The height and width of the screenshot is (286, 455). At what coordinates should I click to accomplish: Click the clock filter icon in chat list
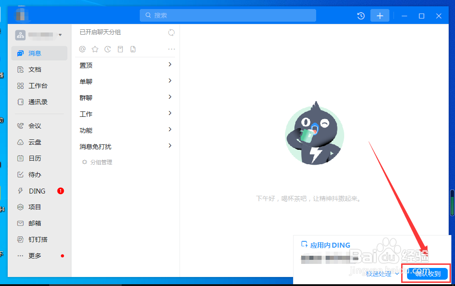pyautogui.click(x=108, y=49)
